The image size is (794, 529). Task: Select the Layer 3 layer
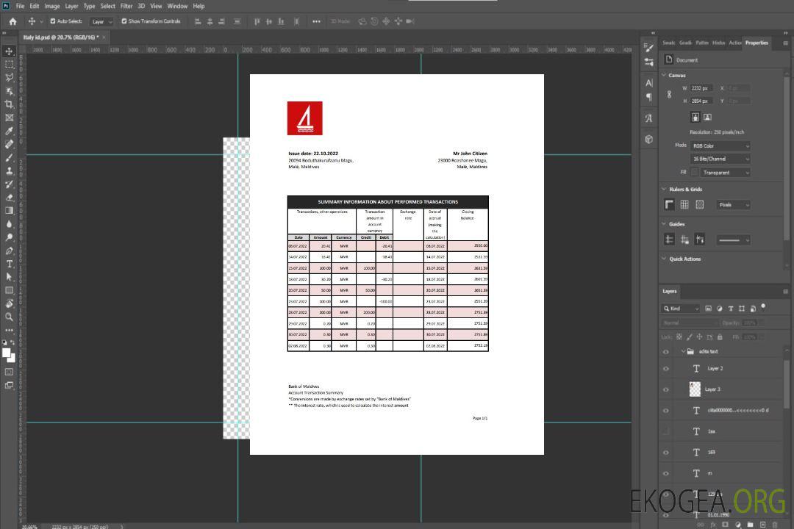point(712,389)
